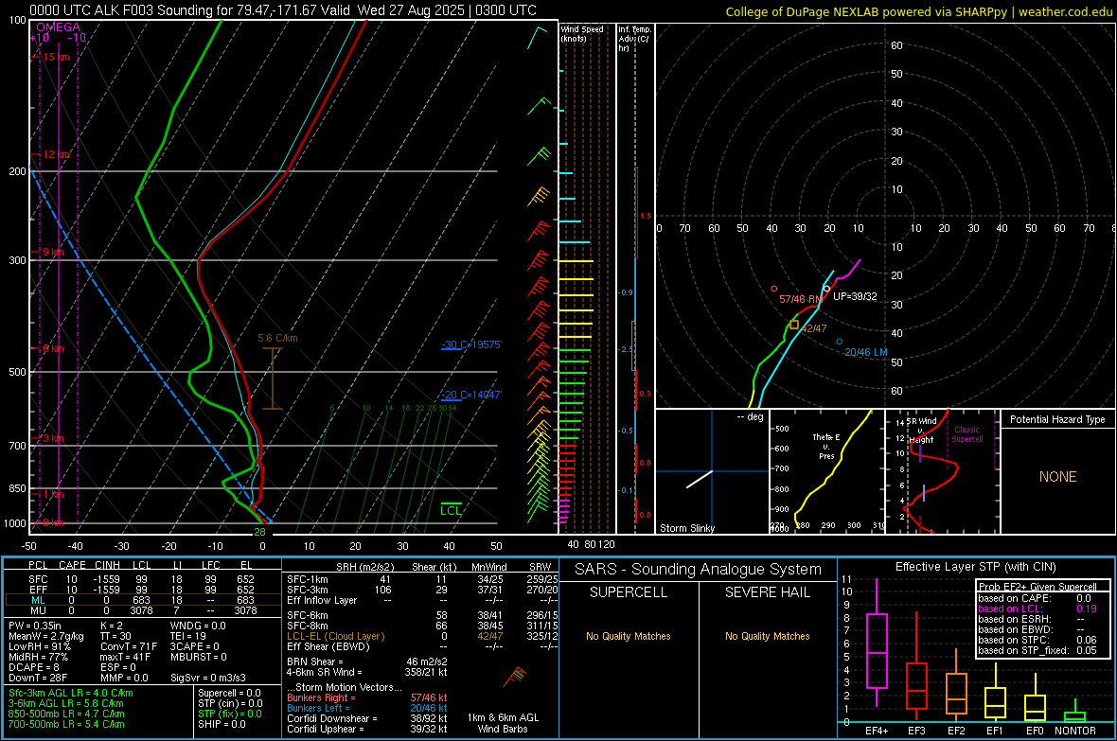Click the '57/46 RM' hodograph label
The width and height of the screenshot is (1117, 741).
point(801,299)
